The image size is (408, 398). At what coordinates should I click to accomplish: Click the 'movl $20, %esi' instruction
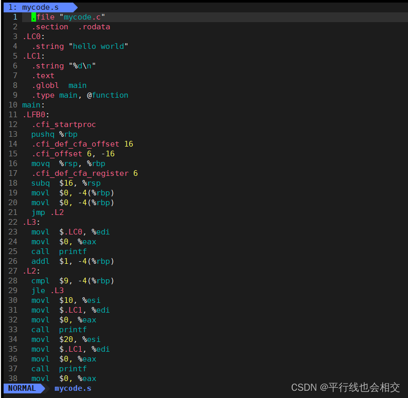[x=66, y=339]
